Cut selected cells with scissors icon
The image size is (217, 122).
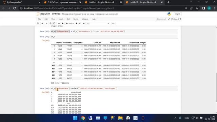(x=46, y=23)
